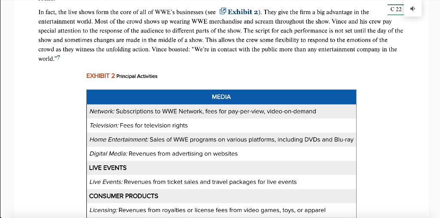Image resolution: width=440 pixels, height=218 pixels.
Task: Click the Network subscriptions table row
Action: [221, 111]
